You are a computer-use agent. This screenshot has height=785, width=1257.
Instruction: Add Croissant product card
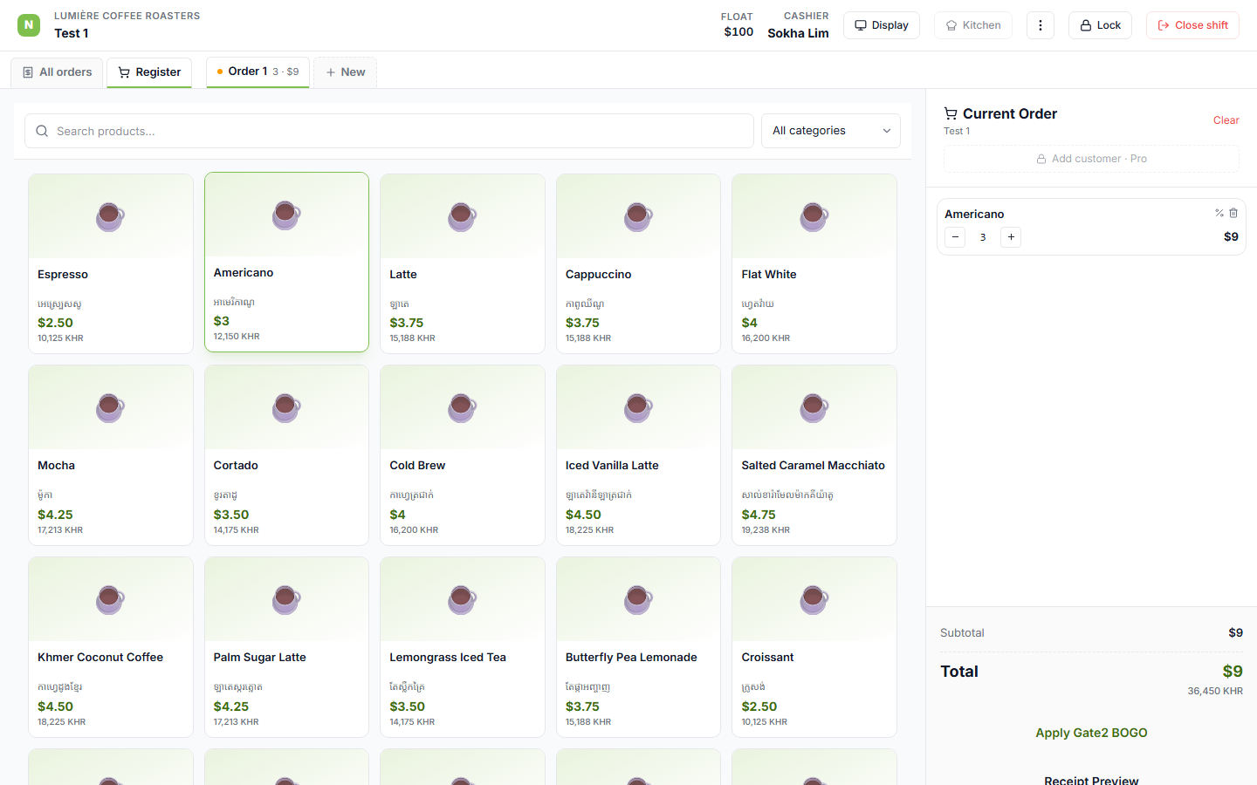coord(814,647)
